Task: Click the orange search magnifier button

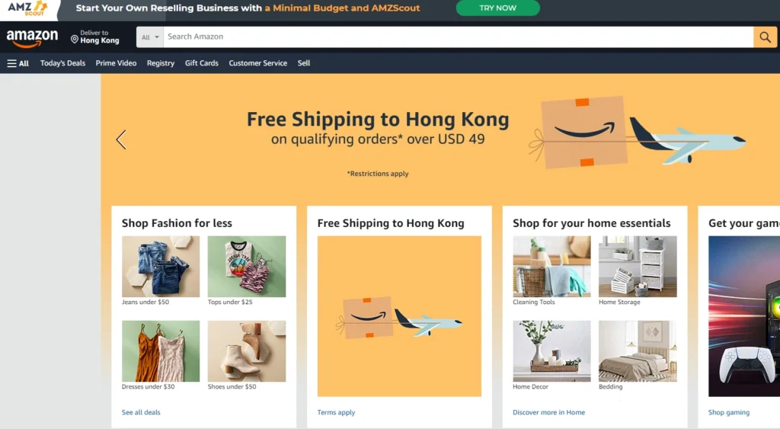Action: (x=765, y=37)
